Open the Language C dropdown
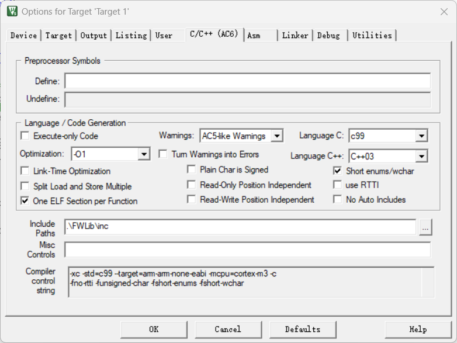The width and height of the screenshot is (457, 343). click(x=421, y=136)
